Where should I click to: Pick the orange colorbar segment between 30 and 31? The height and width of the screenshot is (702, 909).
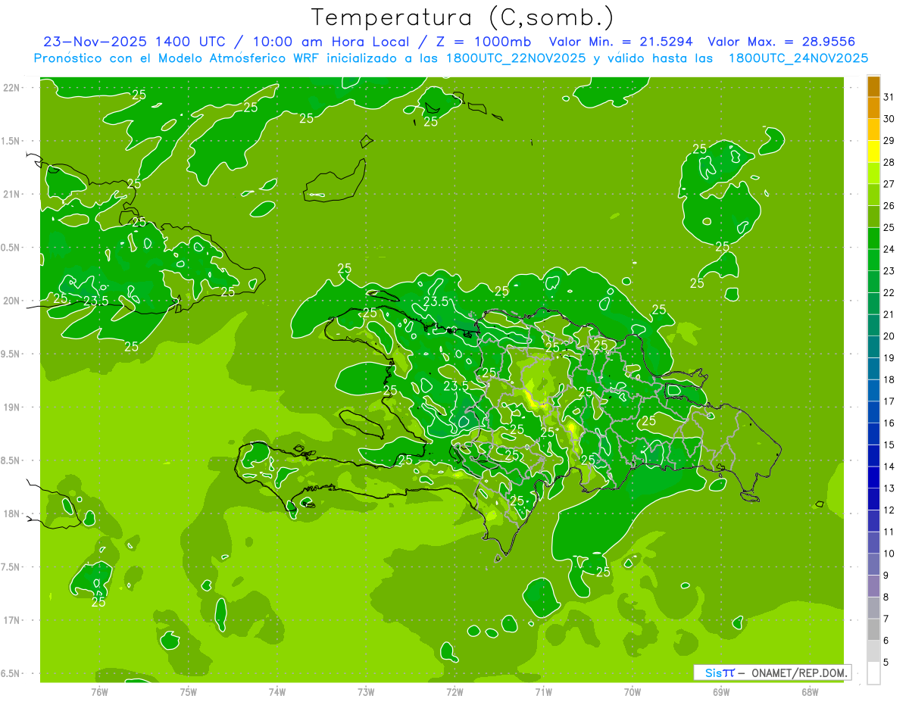[873, 108]
